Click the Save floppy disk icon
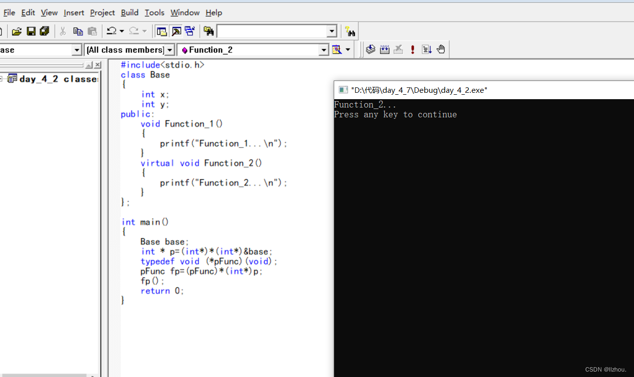The height and width of the screenshot is (377, 634). point(31,31)
